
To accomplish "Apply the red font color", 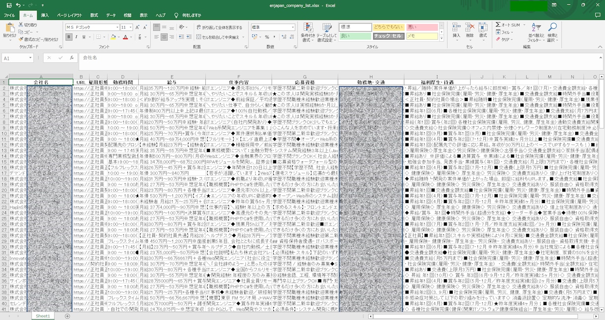I will tap(125, 37).
